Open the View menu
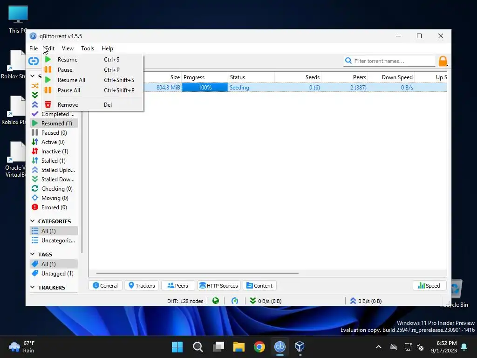The width and height of the screenshot is (477, 358). 68,48
